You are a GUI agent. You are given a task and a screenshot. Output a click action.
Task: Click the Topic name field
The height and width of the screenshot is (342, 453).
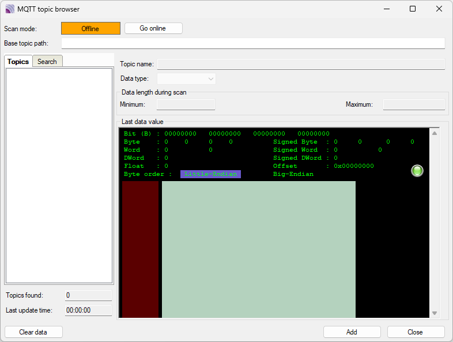pos(301,64)
